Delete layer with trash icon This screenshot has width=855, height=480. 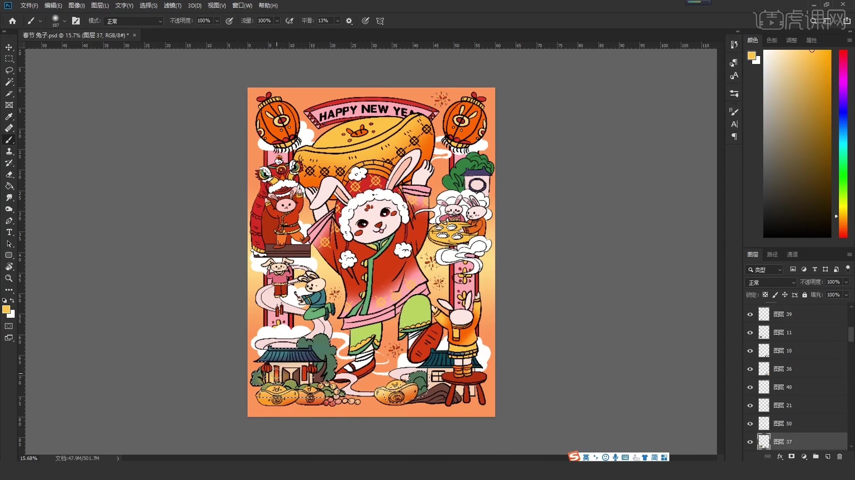(x=839, y=456)
